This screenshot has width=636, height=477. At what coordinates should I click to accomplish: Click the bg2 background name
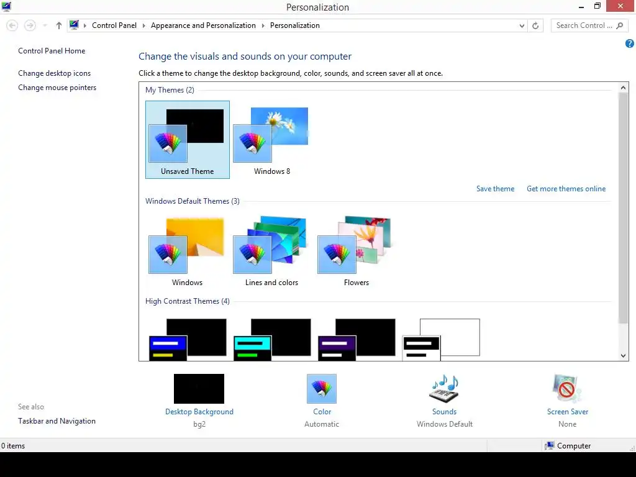click(199, 424)
